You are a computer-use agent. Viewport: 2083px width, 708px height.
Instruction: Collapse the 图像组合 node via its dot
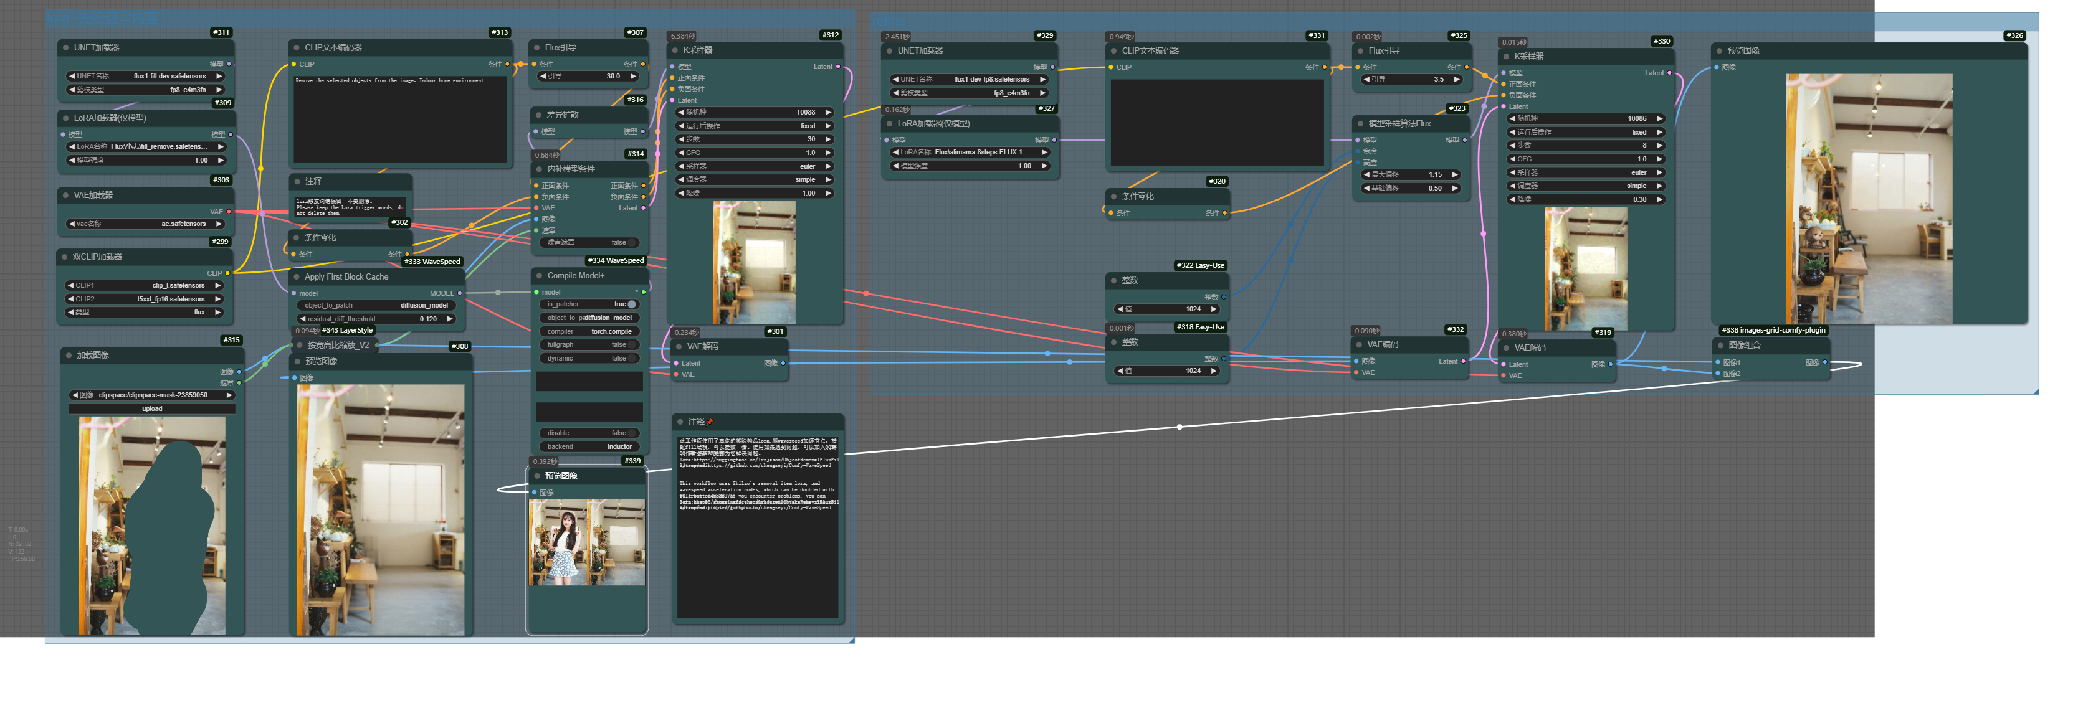(1720, 345)
